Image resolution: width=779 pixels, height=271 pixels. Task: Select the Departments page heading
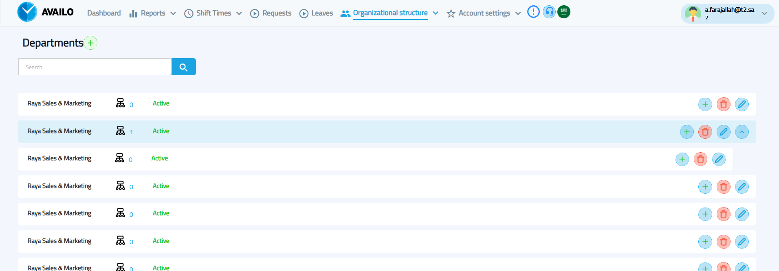tap(53, 43)
